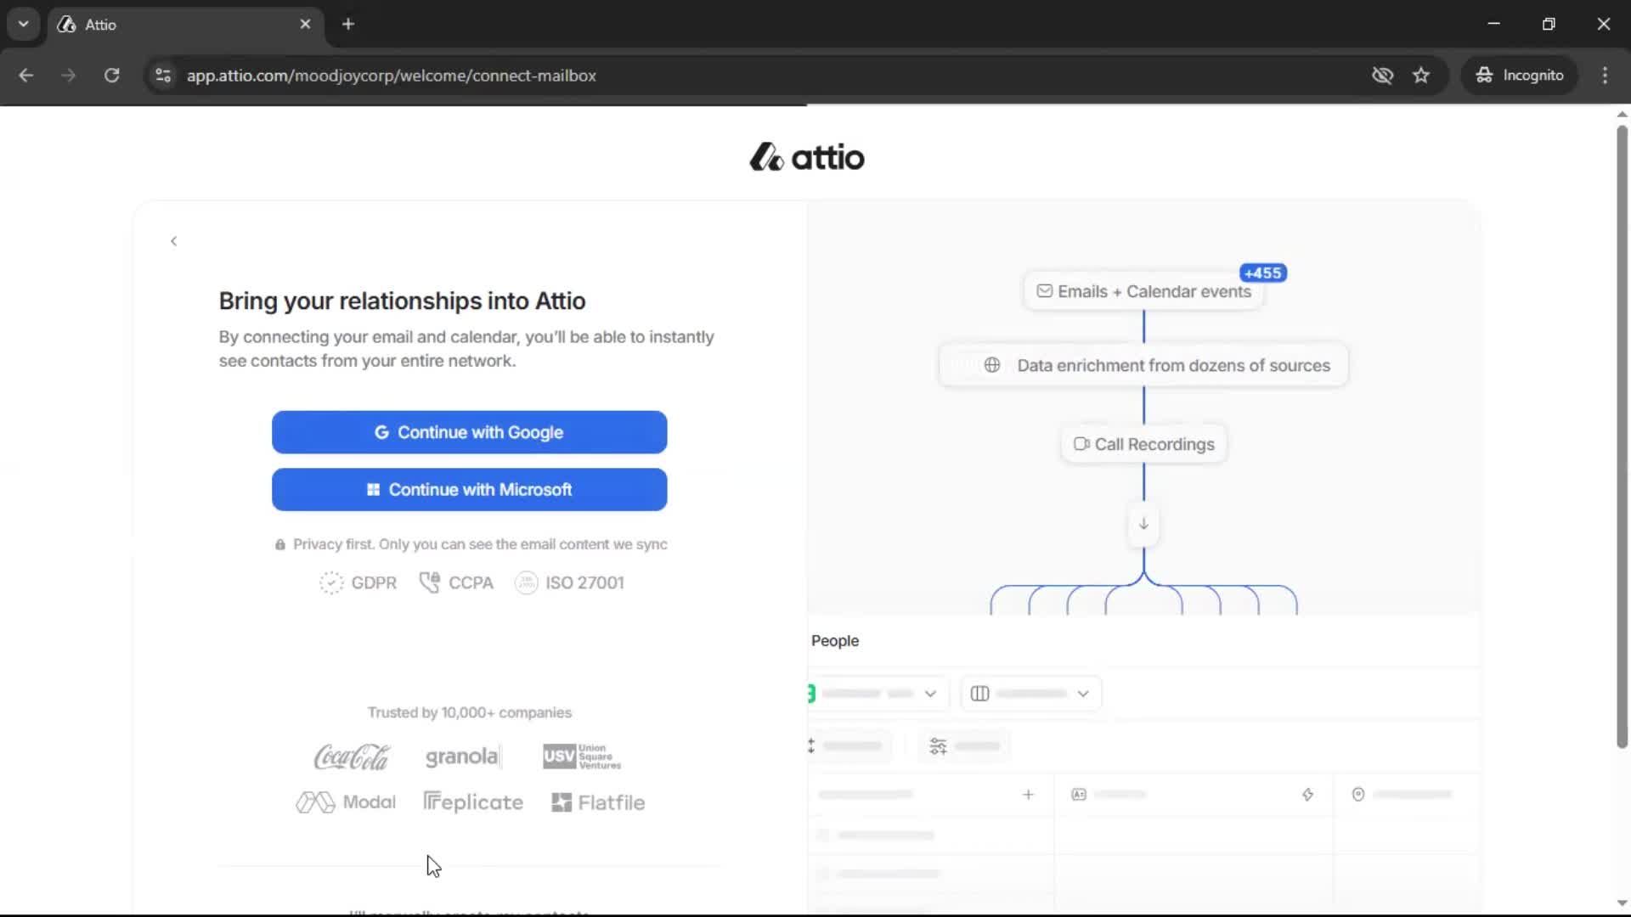The height and width of the screenshot is (917, 1631).
Task: Click the CCPA compliance badge
Action: pyautogui.click(x=456, y=583)
